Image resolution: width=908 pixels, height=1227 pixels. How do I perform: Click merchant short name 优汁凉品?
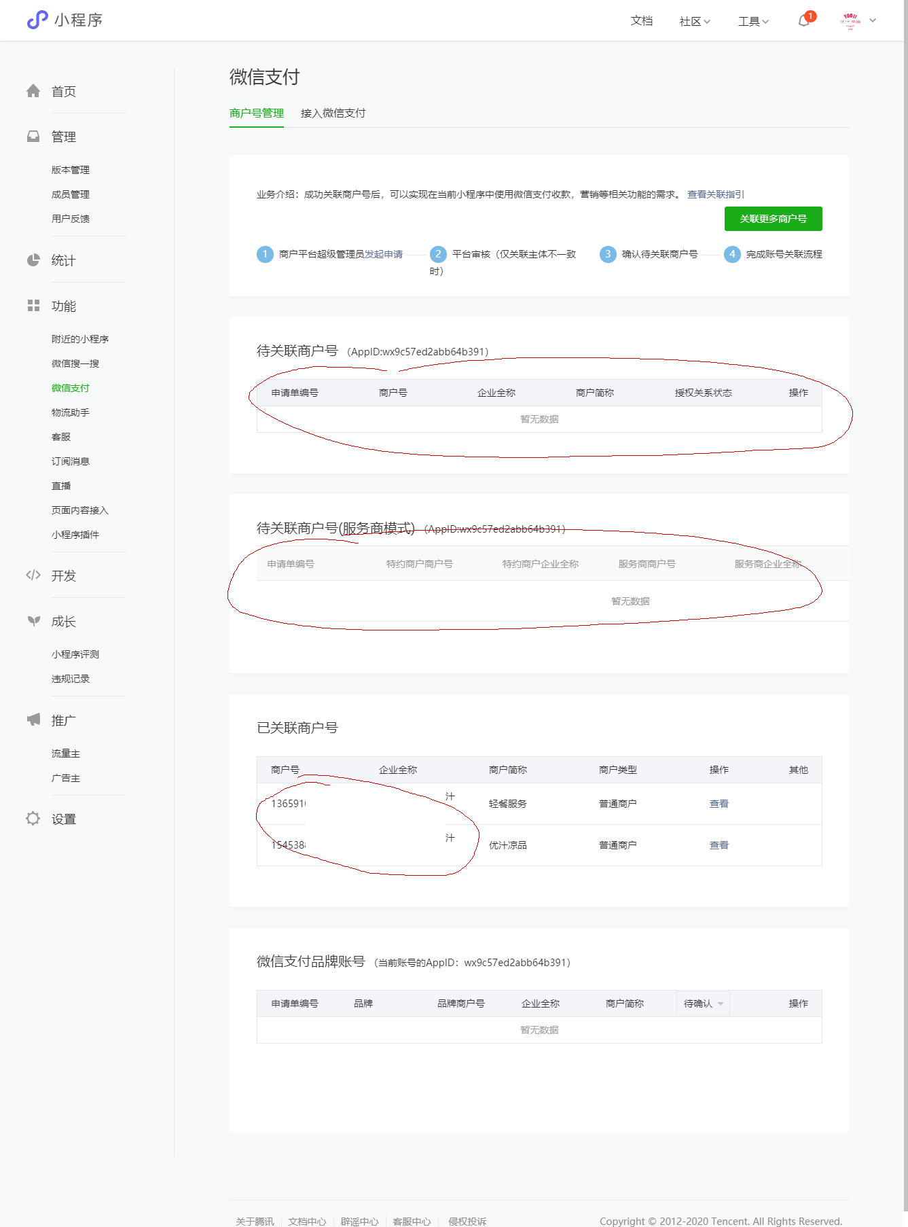(508, 845)
